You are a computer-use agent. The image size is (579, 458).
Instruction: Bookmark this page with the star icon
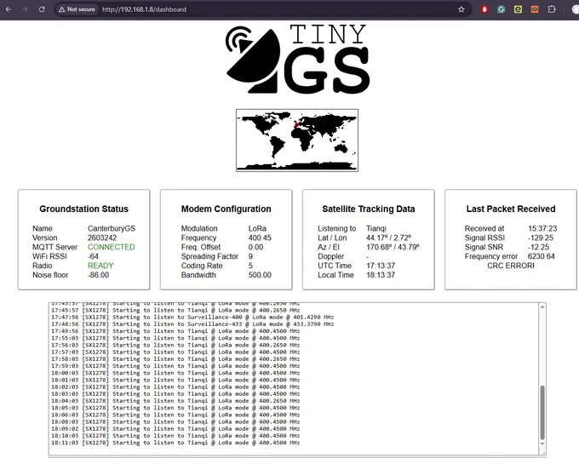tap(461, 9)
